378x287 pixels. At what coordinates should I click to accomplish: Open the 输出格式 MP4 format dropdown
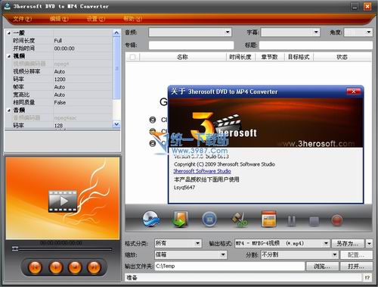282,243
